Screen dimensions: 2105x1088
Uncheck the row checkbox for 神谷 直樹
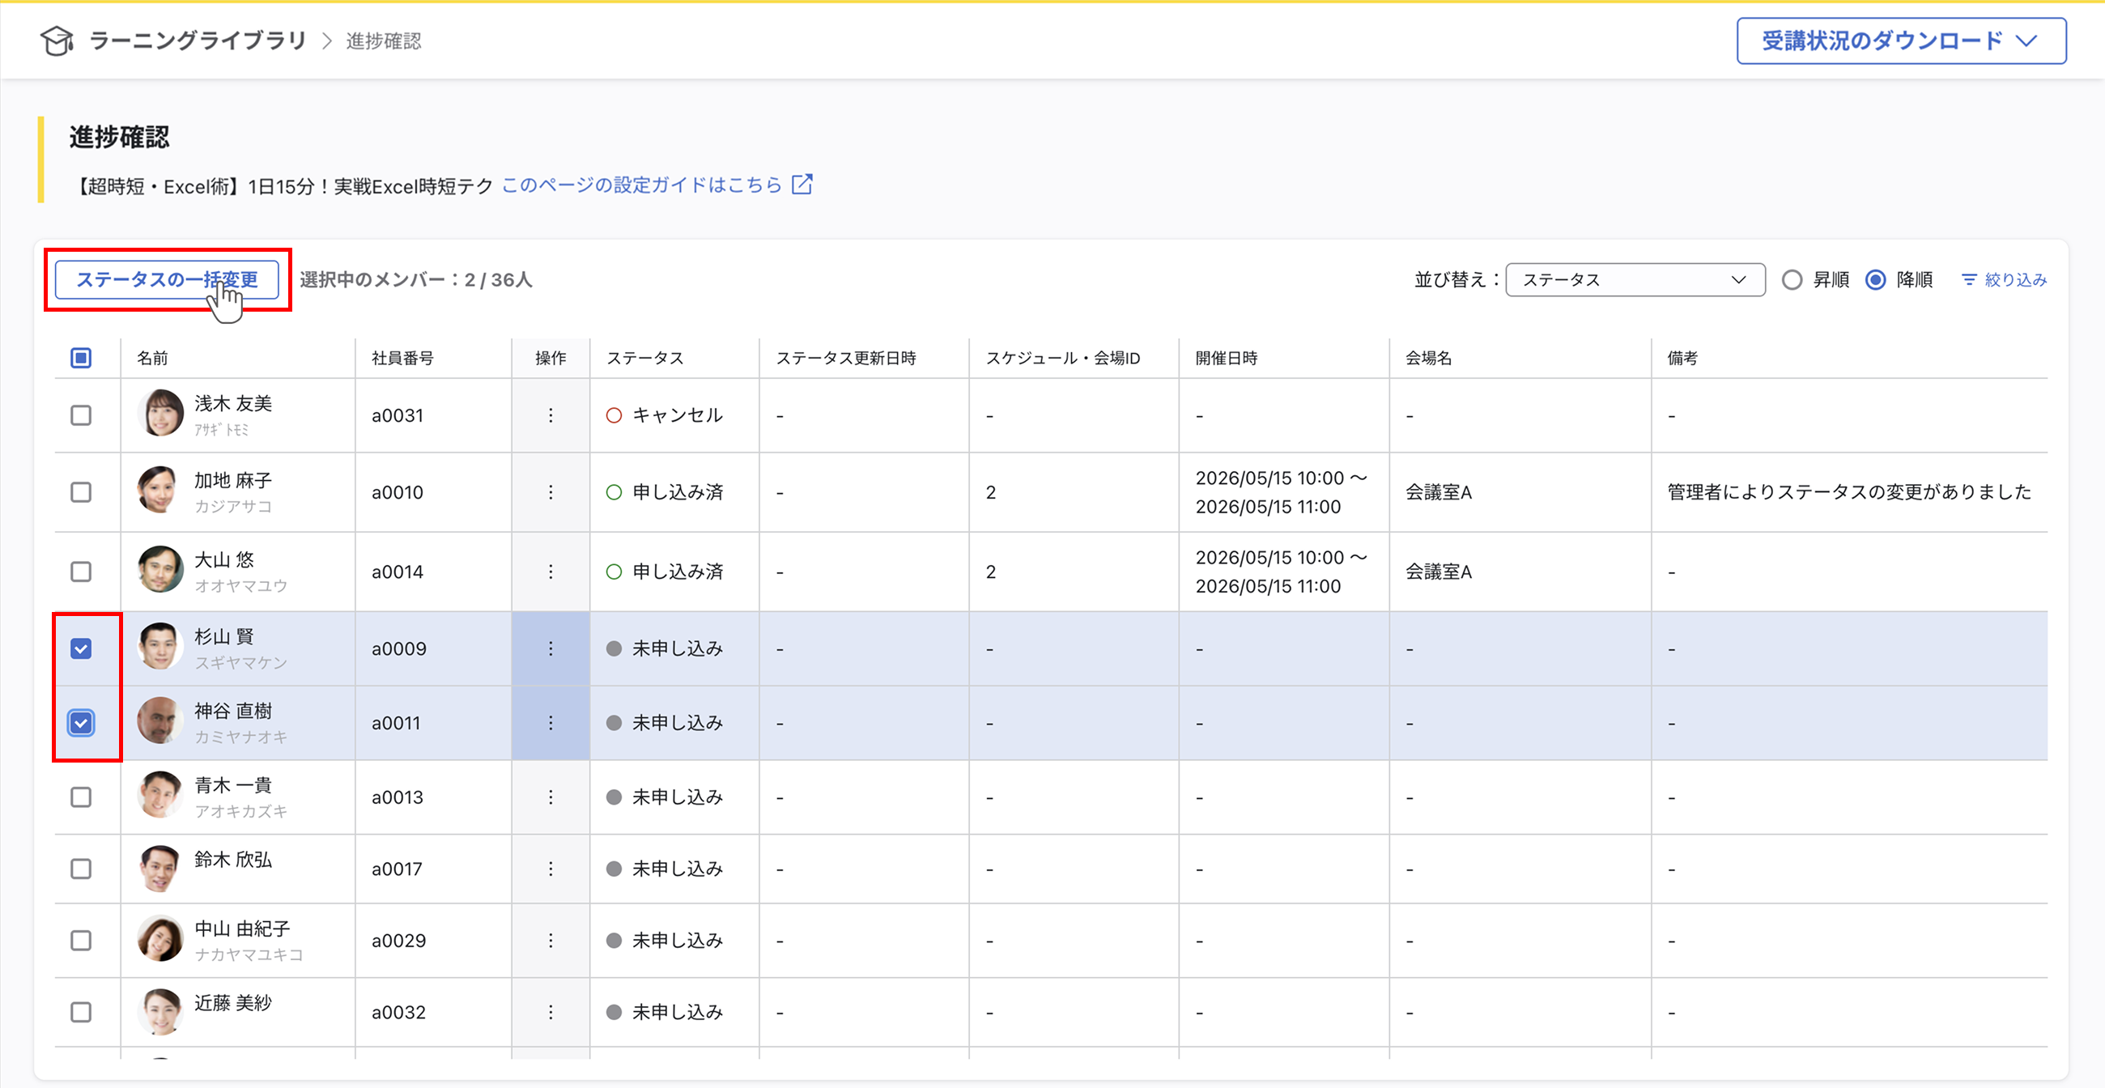81,722
